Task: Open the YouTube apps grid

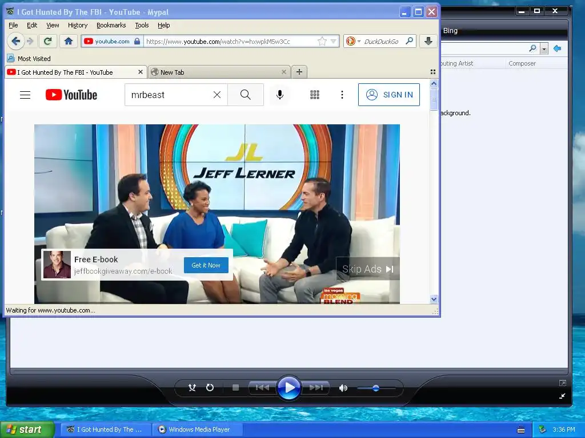Action: coord(315,95)
